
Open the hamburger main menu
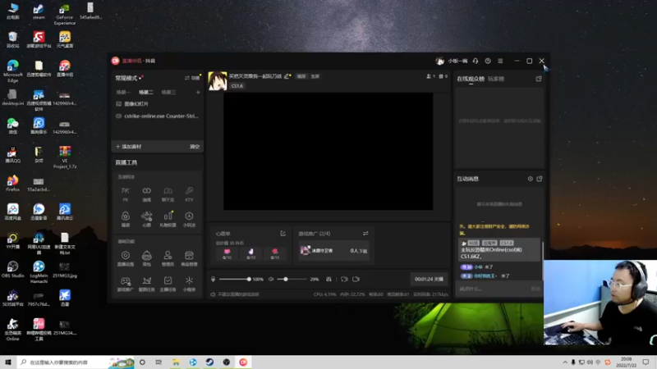pyautogui.click(x=500, y=61)
